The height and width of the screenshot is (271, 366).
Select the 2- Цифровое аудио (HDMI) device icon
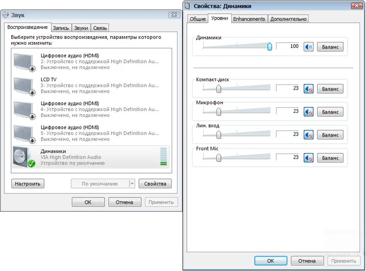(x=24, y=62)
